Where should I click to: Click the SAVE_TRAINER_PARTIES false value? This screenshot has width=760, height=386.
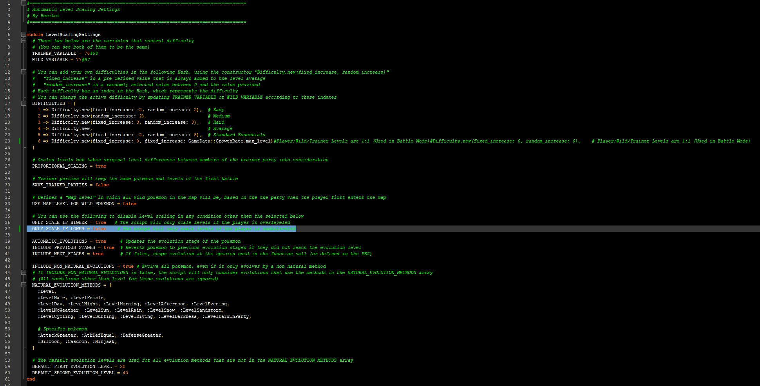(102, 185)
